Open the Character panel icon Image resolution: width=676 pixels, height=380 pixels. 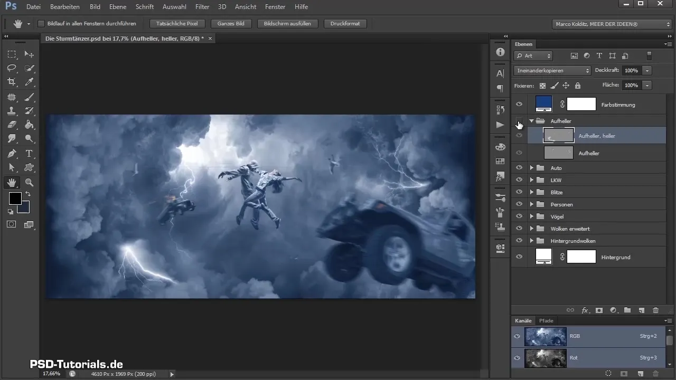point(500,74)
